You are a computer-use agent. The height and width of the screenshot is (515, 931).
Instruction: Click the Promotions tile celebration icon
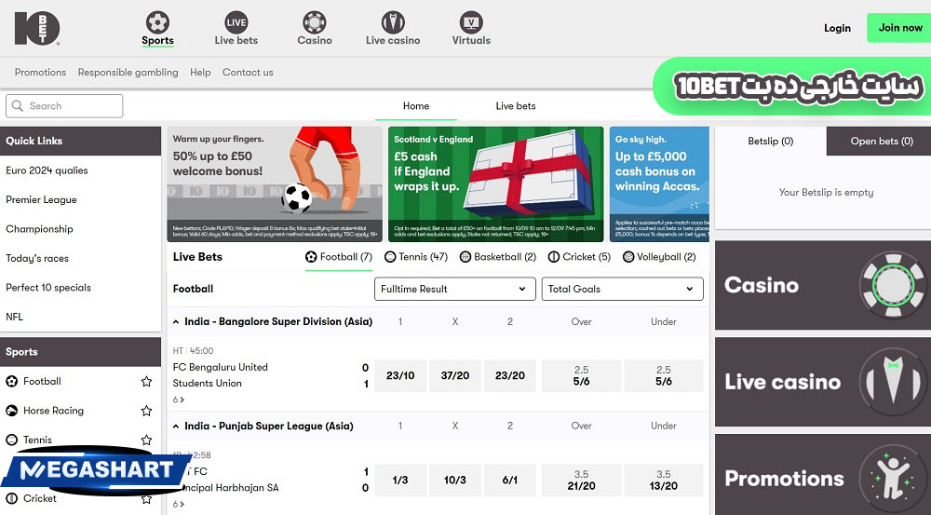click(x=893, y=478)
